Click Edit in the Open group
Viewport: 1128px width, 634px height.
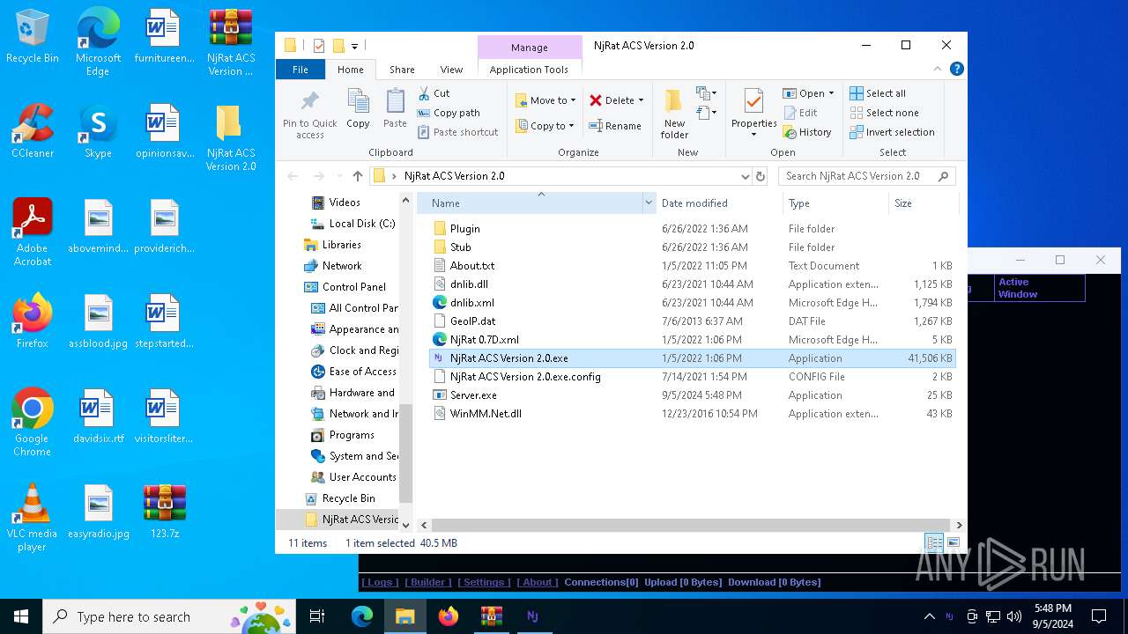[x=799, y=113]
